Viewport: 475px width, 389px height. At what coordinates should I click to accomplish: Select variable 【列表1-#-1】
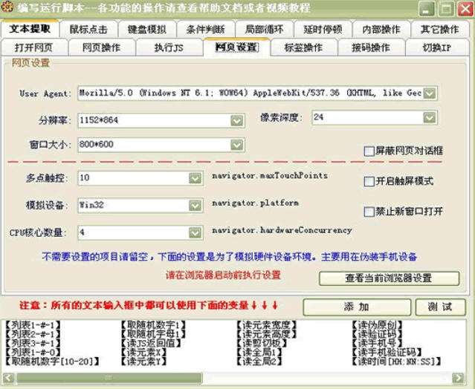tap(33, 325)
